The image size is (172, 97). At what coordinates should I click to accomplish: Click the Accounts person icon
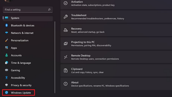pos(6,55)
